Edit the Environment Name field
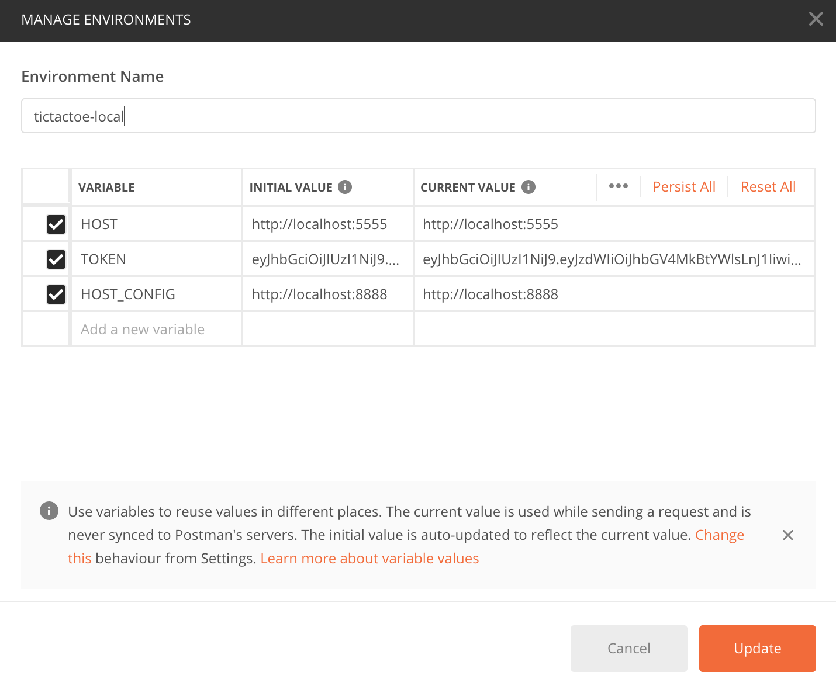Viewport: 836px width, 693px height. point(418,116)
